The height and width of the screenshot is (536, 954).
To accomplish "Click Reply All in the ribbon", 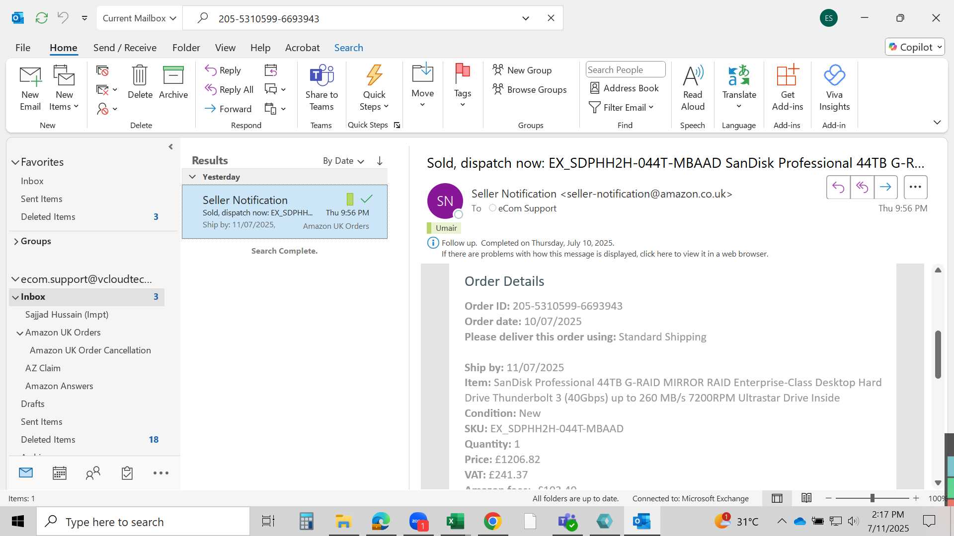I will click(229, 90).
